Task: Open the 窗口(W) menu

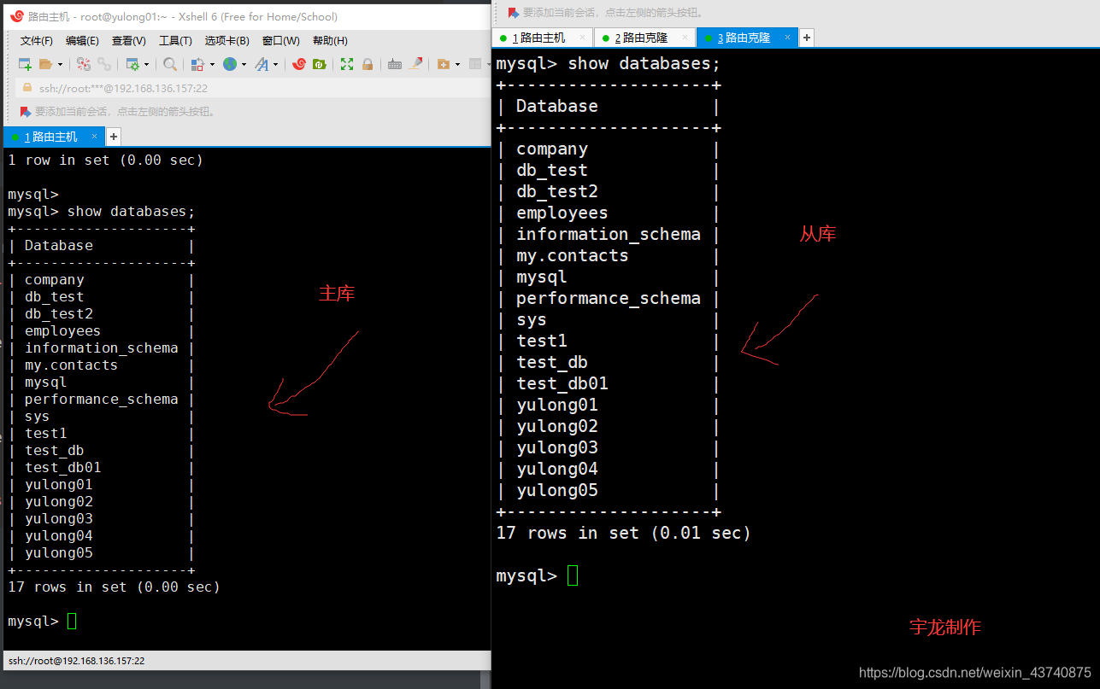Action: (280, 41)
